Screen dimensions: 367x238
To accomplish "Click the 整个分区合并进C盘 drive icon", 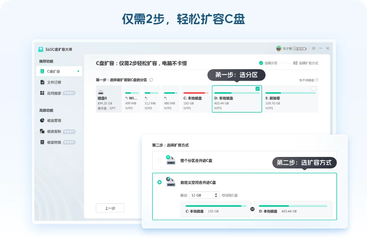I will point(170,160).
